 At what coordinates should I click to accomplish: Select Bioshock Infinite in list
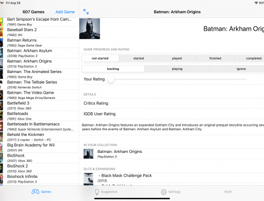coord(39,179)
